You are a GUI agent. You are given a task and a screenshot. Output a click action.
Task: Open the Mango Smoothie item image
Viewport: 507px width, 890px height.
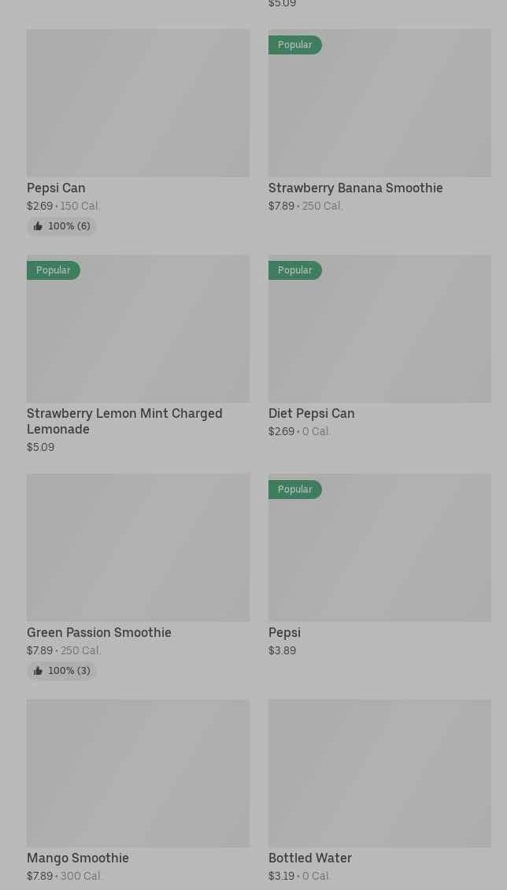[138, 773]
